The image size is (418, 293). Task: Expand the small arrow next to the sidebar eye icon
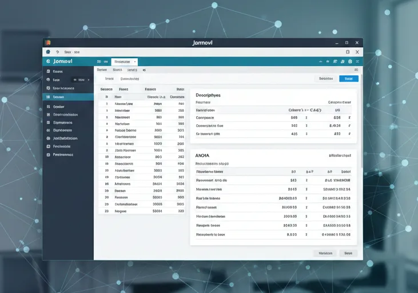(x=89, y=80)
